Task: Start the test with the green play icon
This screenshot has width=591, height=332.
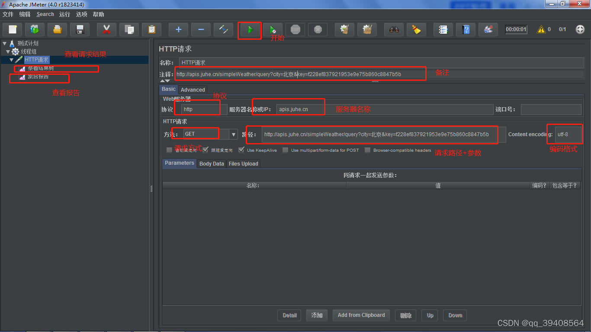Action: [250, 30]
